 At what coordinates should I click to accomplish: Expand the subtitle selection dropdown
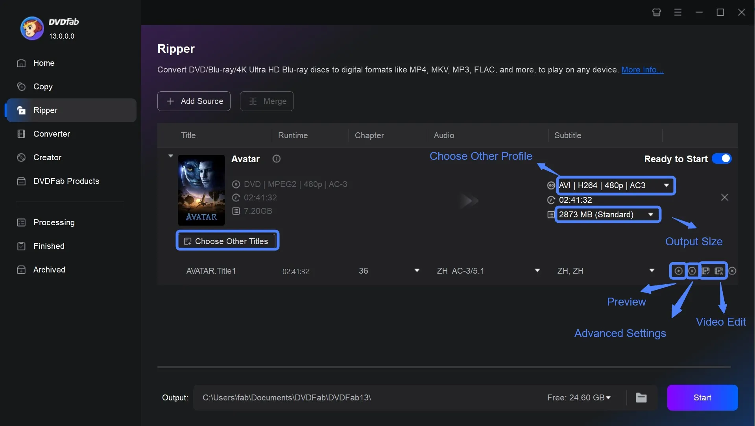pyautogui.click(x=652, y=270)
